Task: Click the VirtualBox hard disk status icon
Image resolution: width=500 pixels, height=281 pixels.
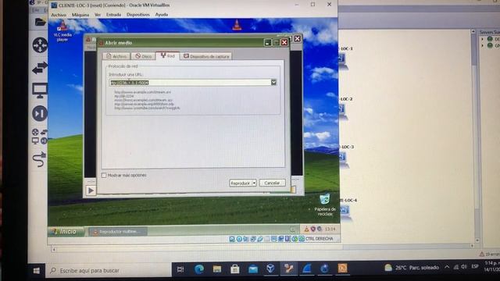Action: [x=232, y=239]
